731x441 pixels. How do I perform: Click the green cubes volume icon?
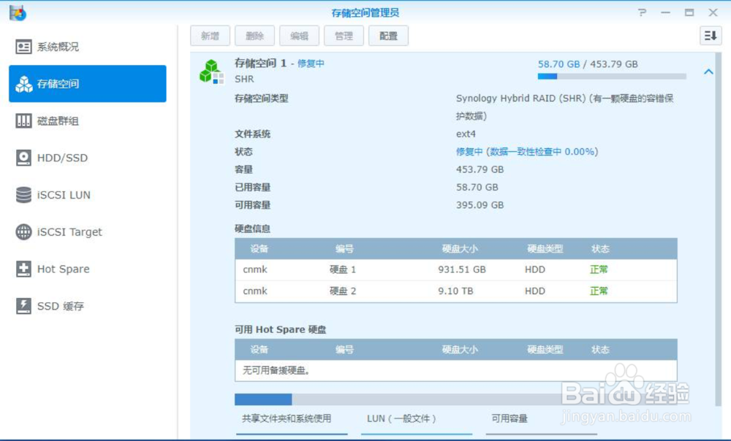pos(211,72)
